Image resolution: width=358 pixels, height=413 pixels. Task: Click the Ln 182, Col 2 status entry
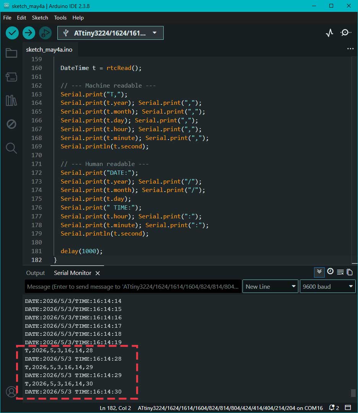point(115,408)
